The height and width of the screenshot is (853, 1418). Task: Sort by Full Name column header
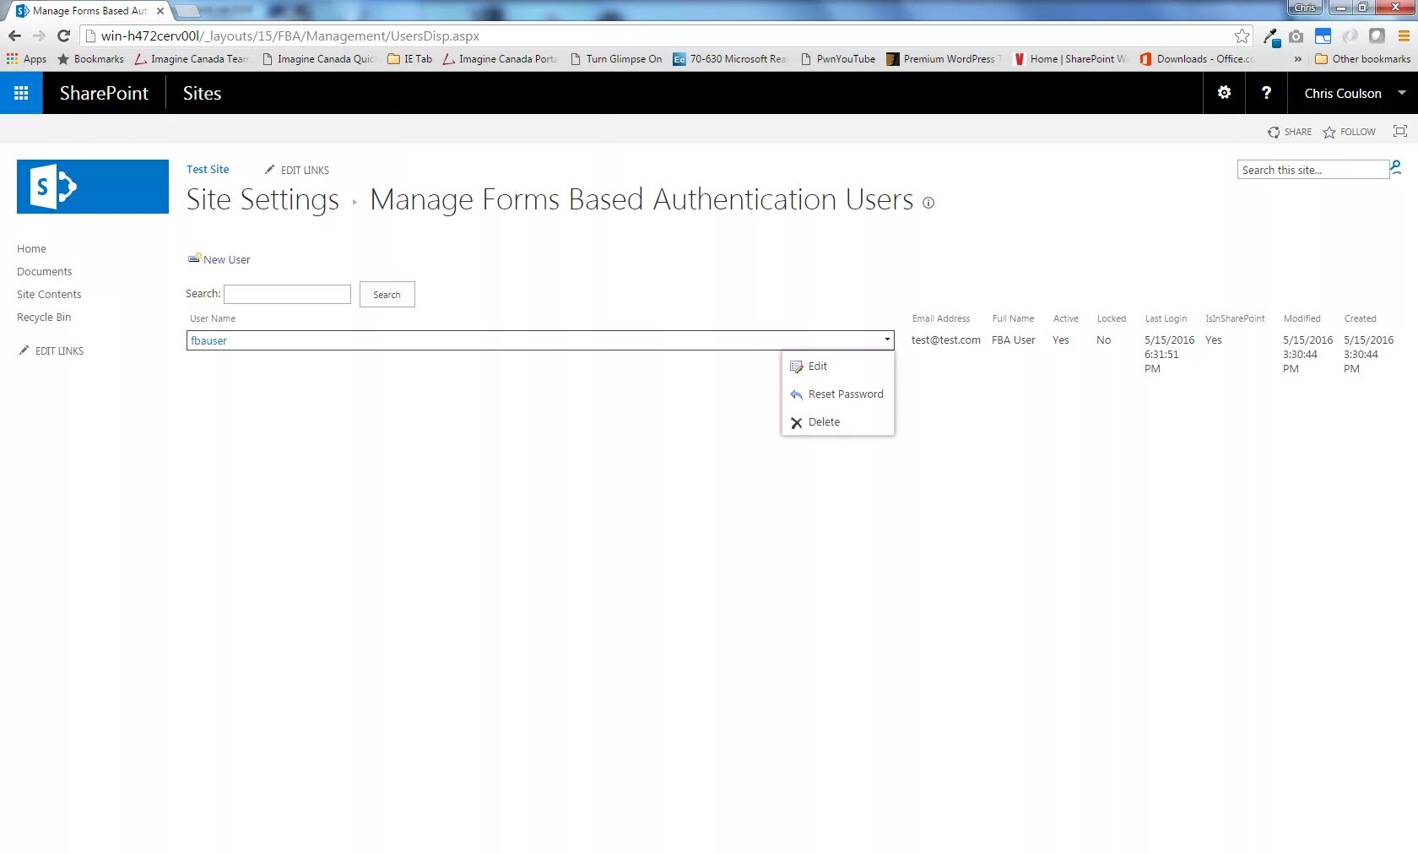(1013, 318)
